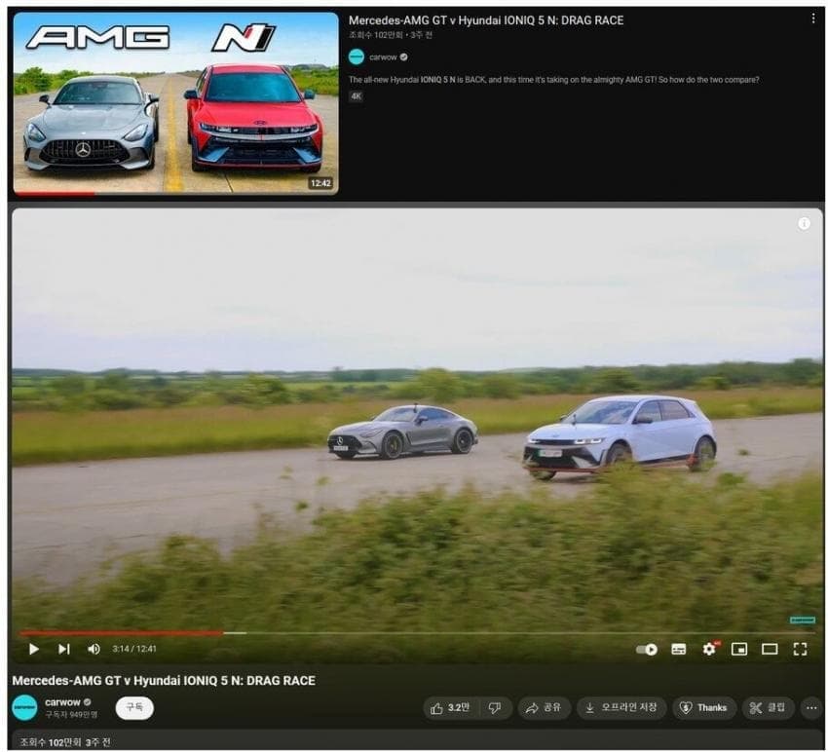Viewport: 828px width, 752px height.
Task: Create a clip with 클립 button
Action: click(x=769, y=708)
